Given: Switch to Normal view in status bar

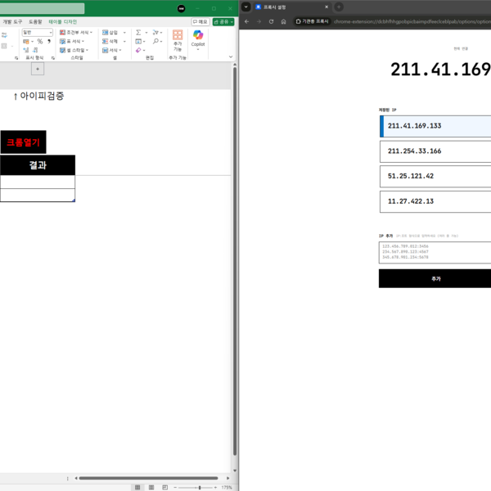Looking at the screenshot, I should [137, 487].
